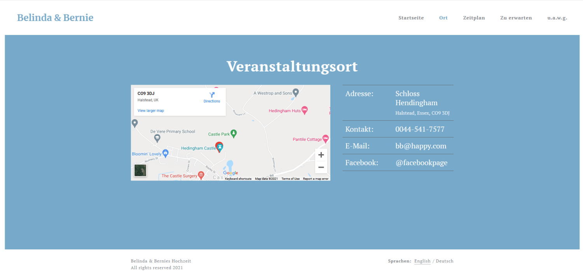This screenshot has width=583, height=271.
Task: Click the All rights reserved 2021 text
Action: click(x=157, y=268)
